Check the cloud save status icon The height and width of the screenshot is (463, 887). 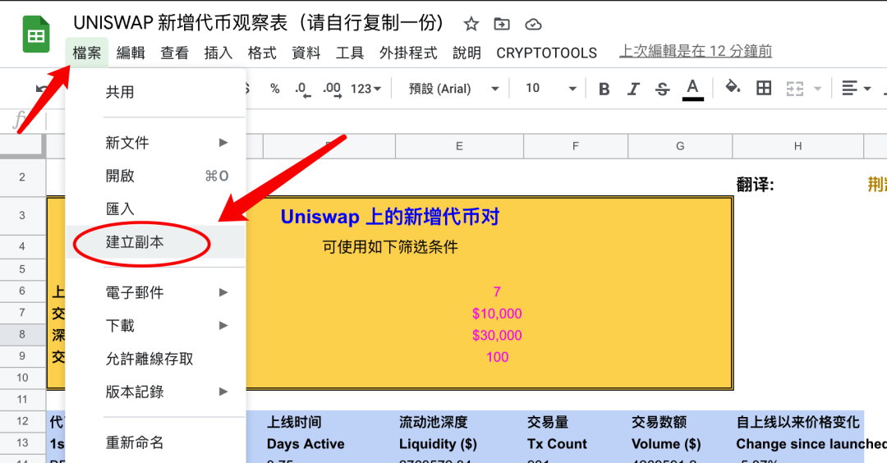pos(533,24)
